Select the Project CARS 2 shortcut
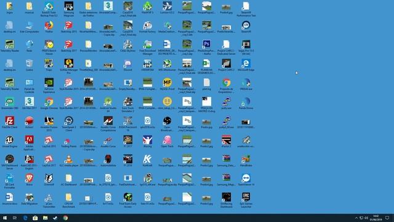Screen dimensions: 394x222 [x=226, y=64]
